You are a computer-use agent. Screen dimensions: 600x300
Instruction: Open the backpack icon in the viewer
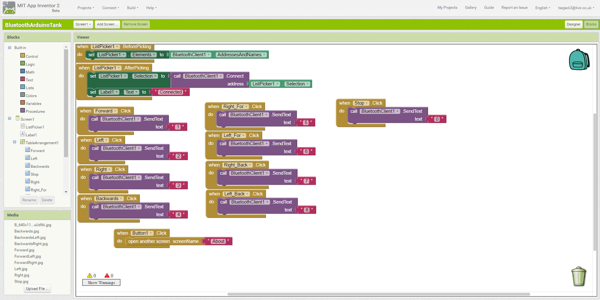(579, 60)
